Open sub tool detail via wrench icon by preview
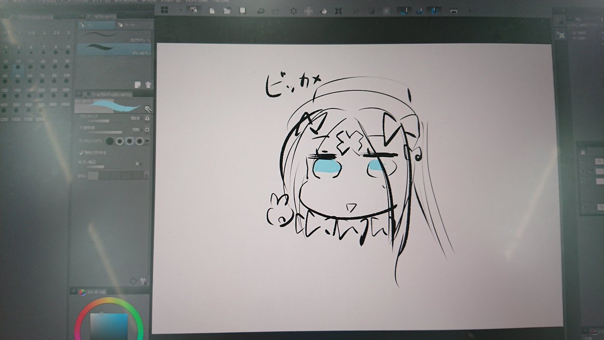 point(148,109)
